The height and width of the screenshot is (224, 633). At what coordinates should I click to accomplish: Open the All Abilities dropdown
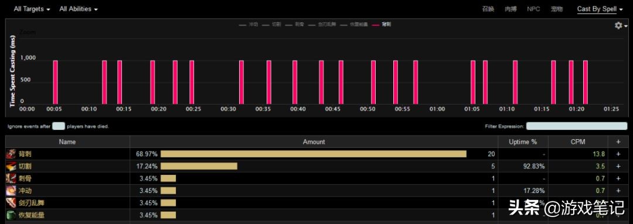point(79,9)
